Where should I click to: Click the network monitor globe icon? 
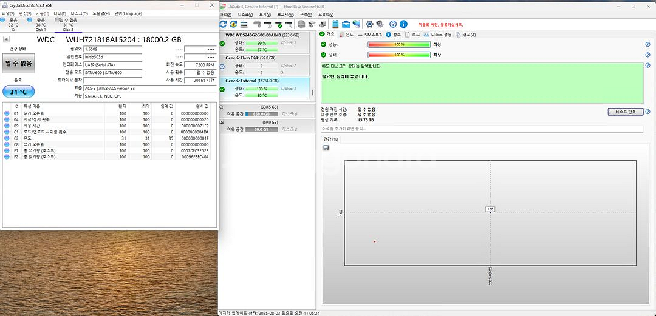(357, 24)
